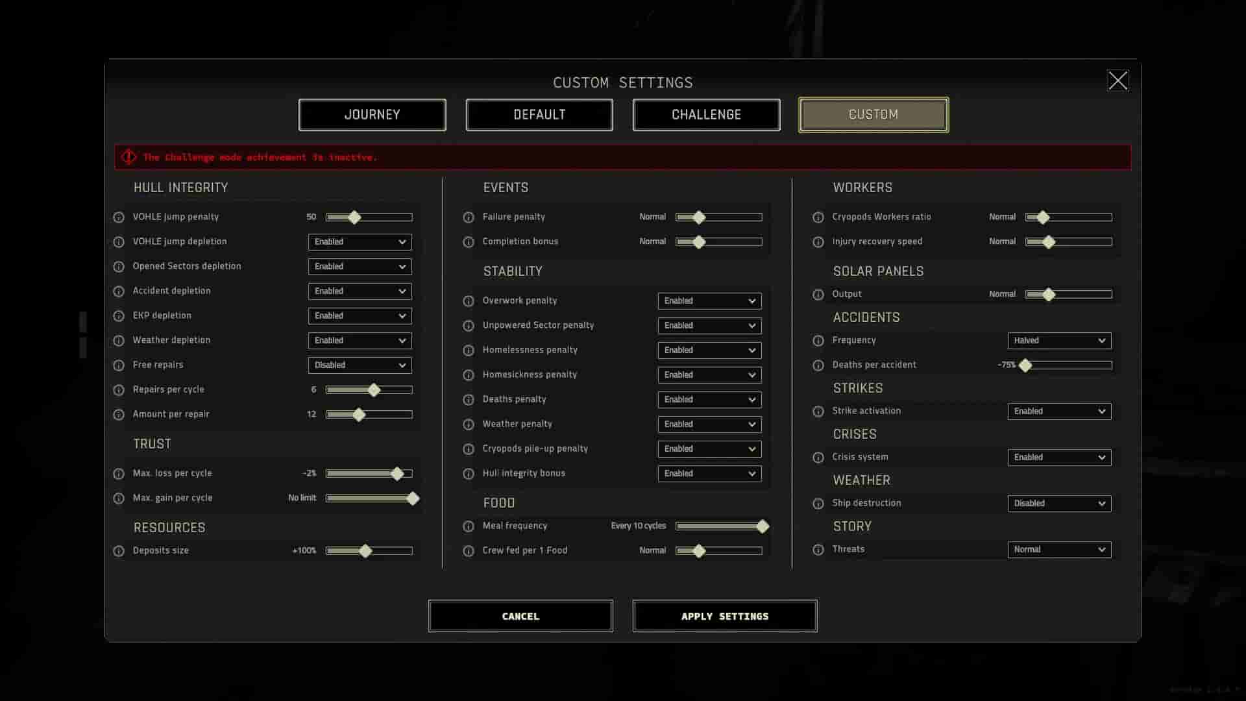Expand the Accidents Frequency dropdown
Image resolution: width=1246 pixels, height=701 pixels.
tap(1059, 341)
